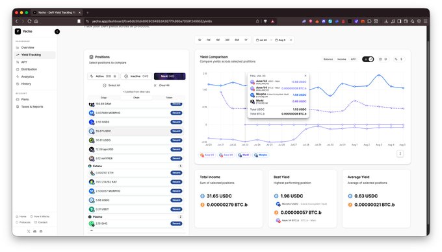The height and width of the screenshot is (252, 442).
Task: Open the Jul 20 start date picker
Action: click(261, 40)
